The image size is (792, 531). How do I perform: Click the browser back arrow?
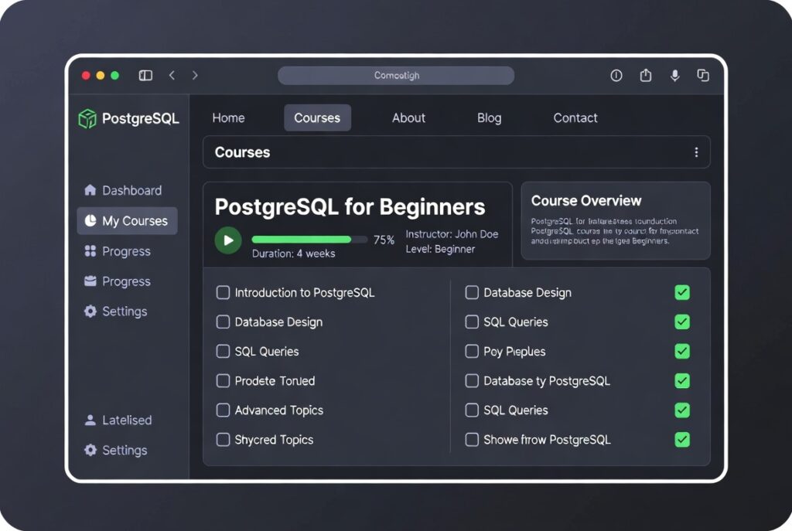click(x=172, y=75)
